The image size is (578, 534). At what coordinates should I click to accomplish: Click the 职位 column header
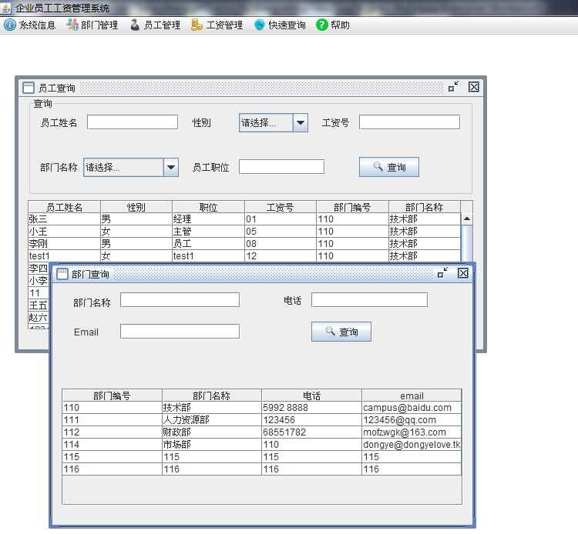[x=208, y=207]
